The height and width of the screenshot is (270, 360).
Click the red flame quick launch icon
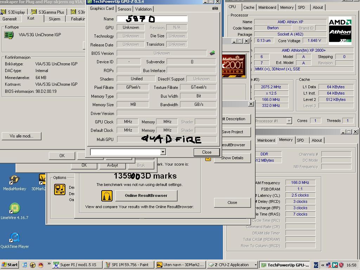(x=41, y=265)
